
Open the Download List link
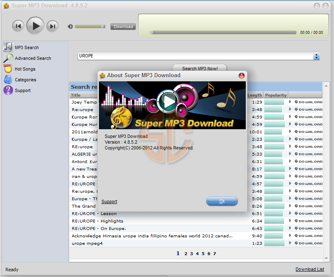[310, 269]
